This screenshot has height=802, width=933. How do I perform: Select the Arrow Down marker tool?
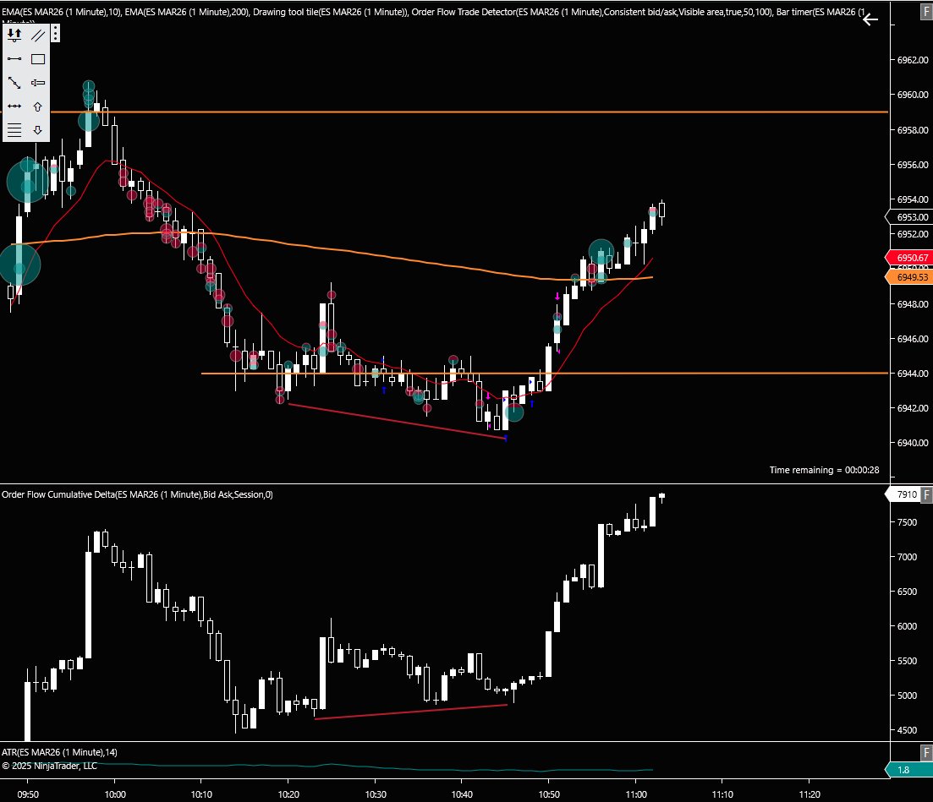tap(37, 129)
